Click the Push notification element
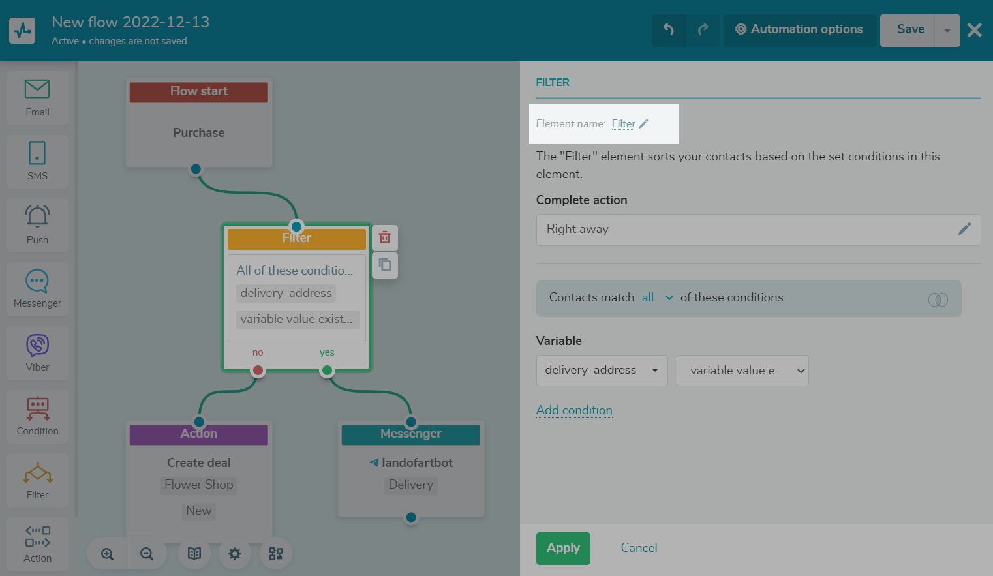This screenshot has height=576, width=993. [37, 225]
